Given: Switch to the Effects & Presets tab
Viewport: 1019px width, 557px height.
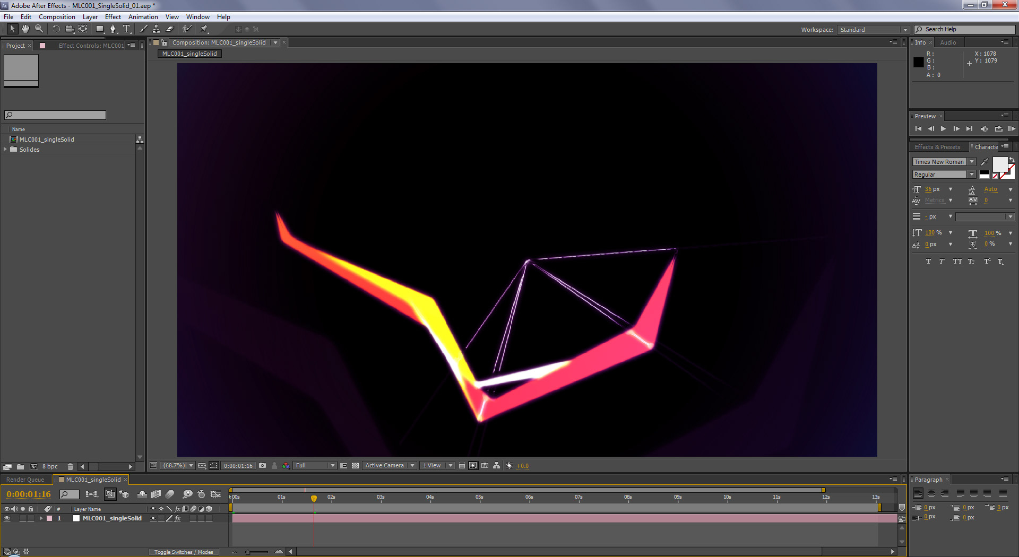Looking at the screenshot, I should point(937,147).
